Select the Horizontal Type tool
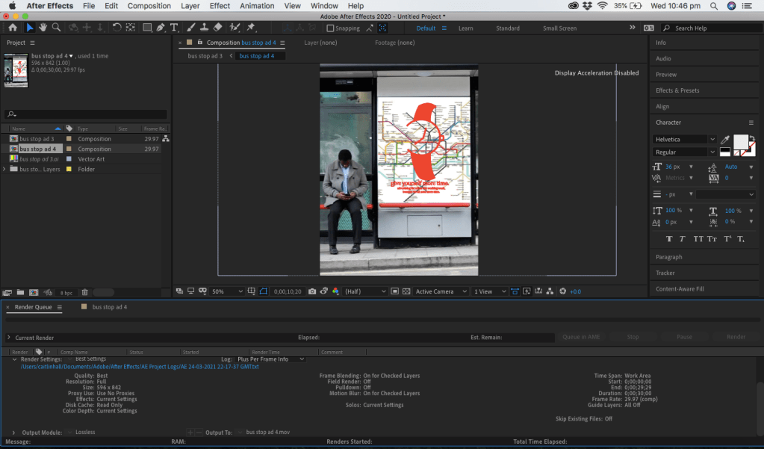This screenshot has height=449, width=764. (x=174, y=28)
